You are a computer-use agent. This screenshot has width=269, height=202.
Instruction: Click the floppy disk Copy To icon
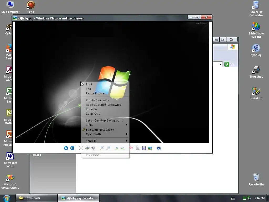click(144, 148)
